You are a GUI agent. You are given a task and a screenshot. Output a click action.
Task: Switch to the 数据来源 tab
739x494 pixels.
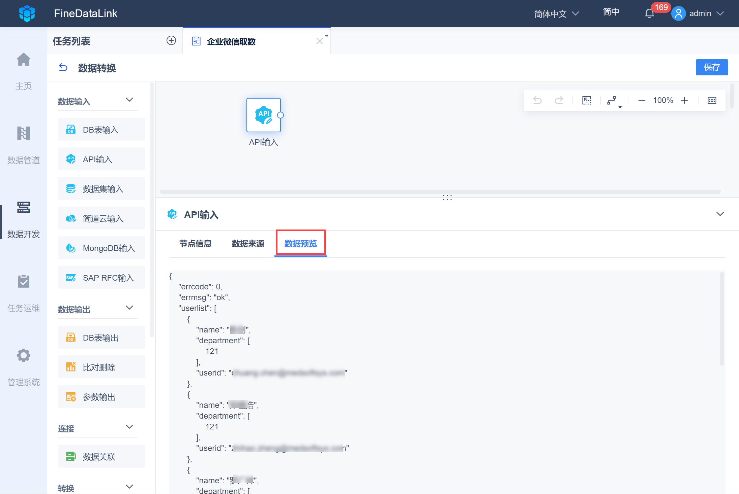248,243
